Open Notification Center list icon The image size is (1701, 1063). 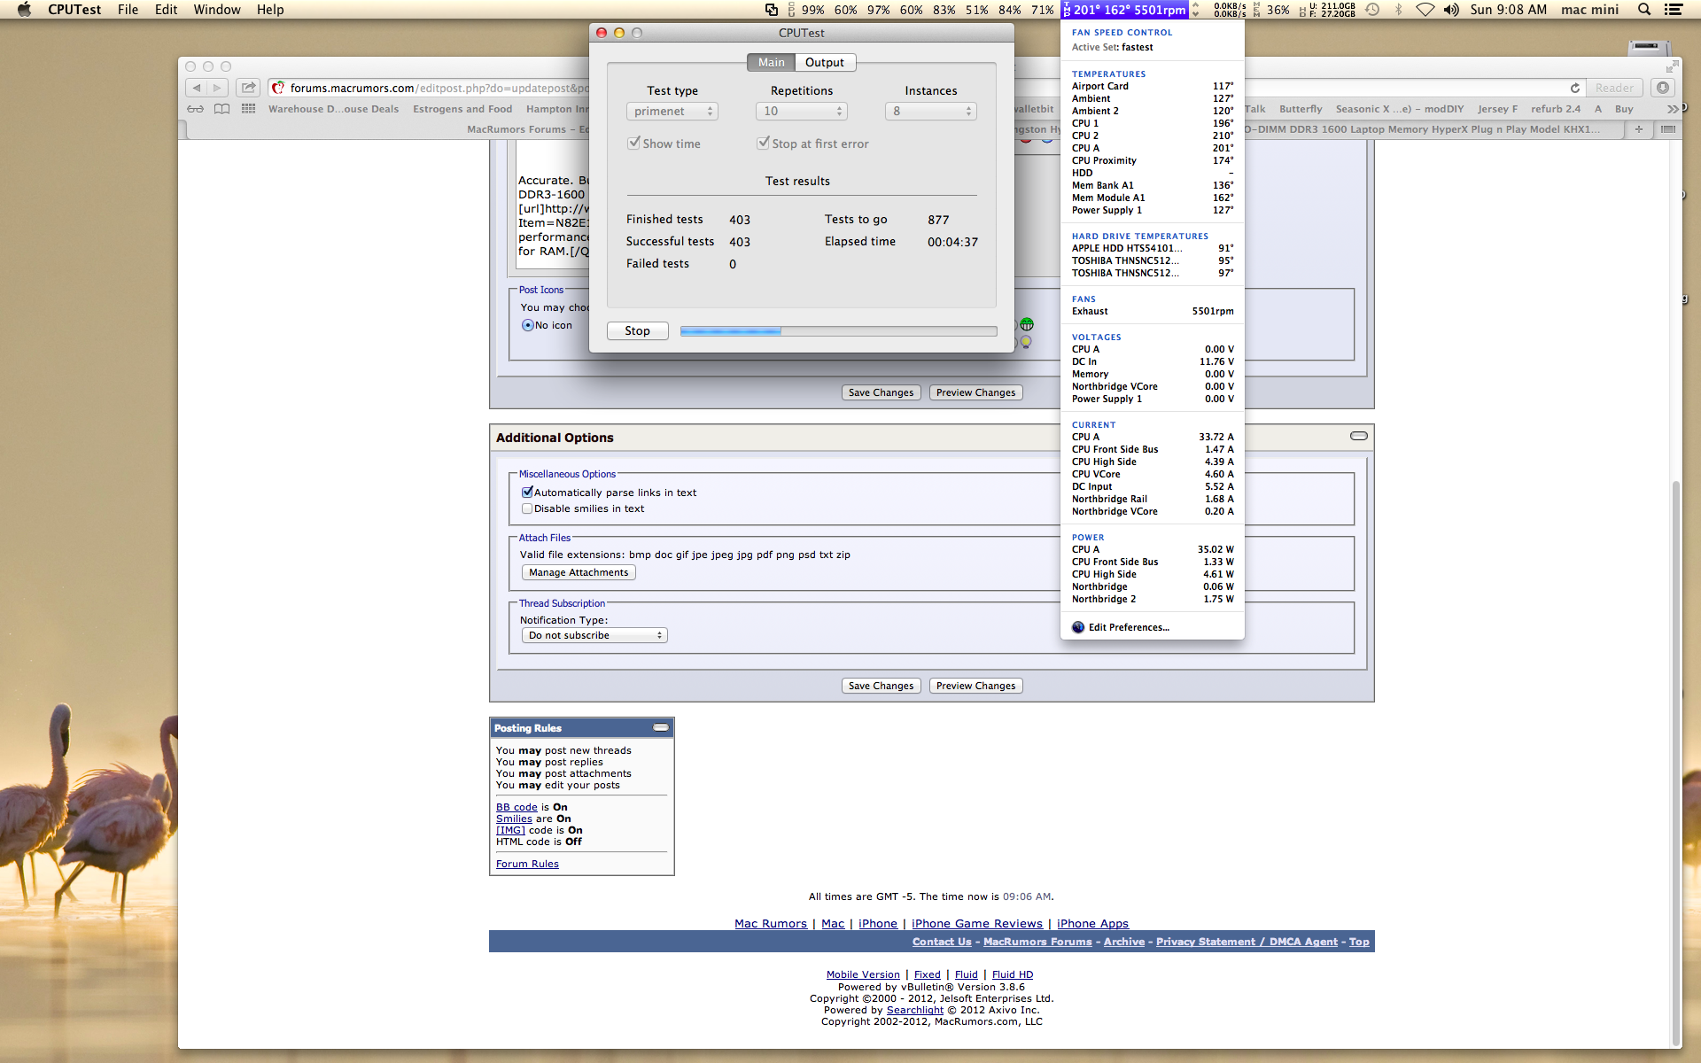(1674, 10)
